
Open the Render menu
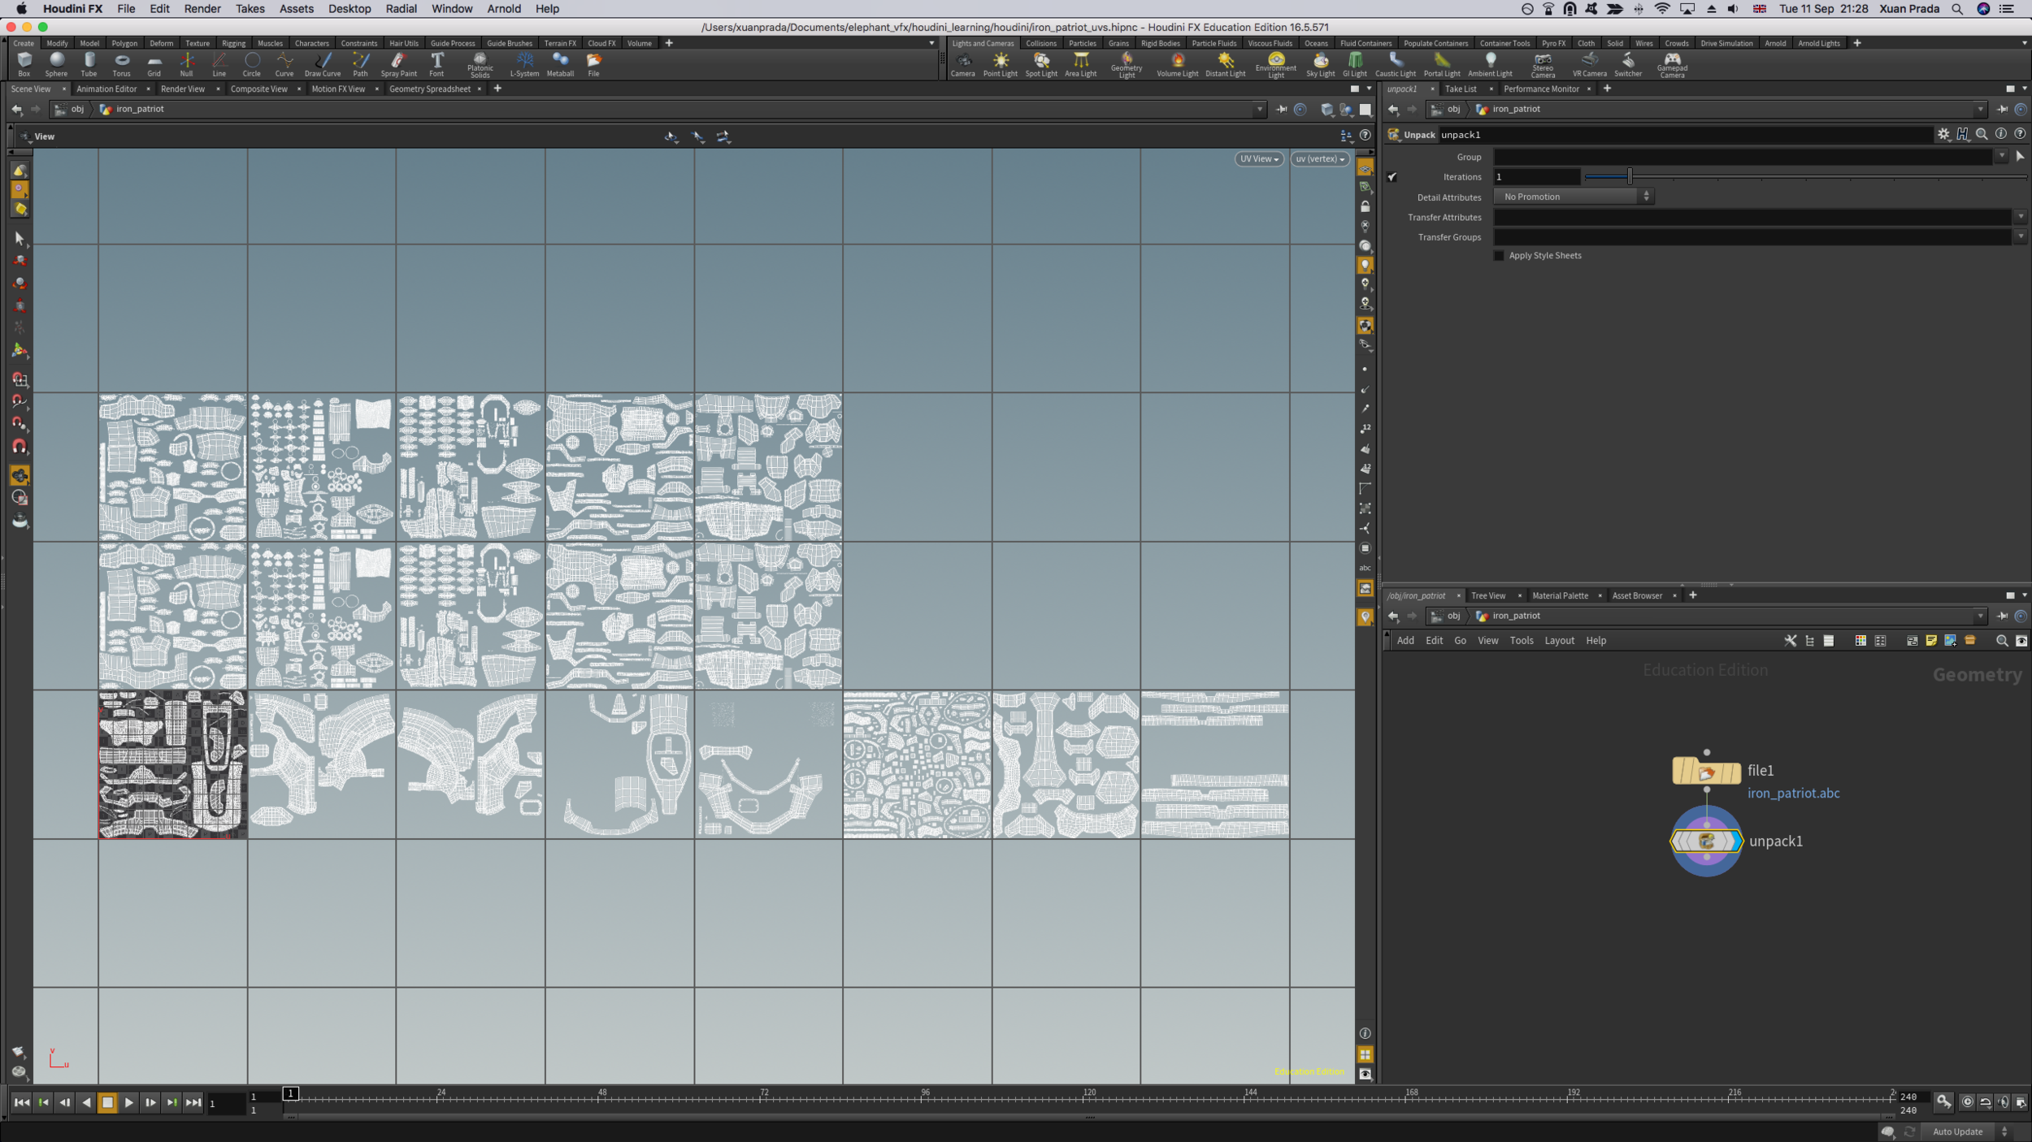click(x=202, y=9)
